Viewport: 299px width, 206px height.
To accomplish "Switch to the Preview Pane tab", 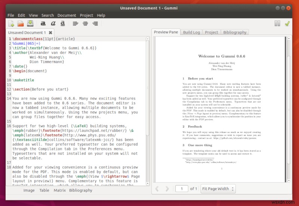I will point(166,32).
